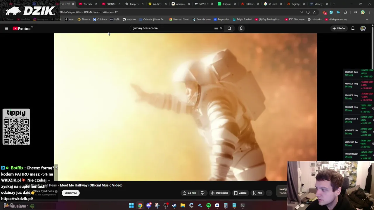Create a clip with Klip button
The image size is (374, 210).
pos(257,193)
